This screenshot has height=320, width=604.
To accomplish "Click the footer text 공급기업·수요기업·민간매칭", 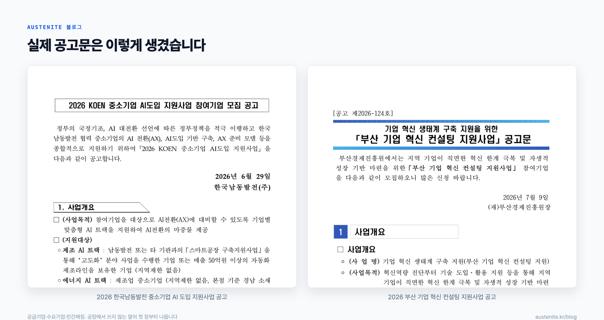I will [56, 317].
